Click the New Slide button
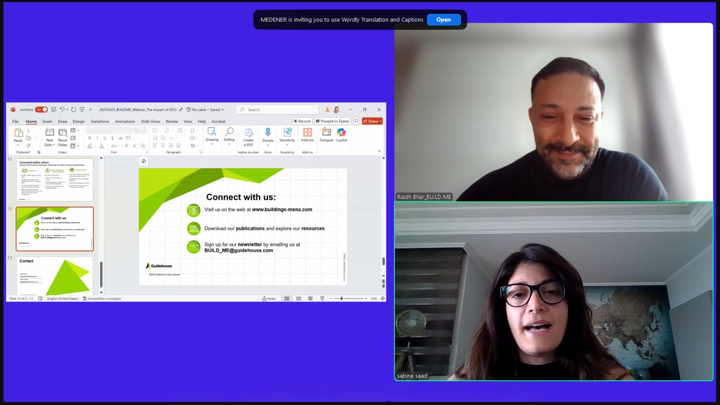 (x=49, y=137)
